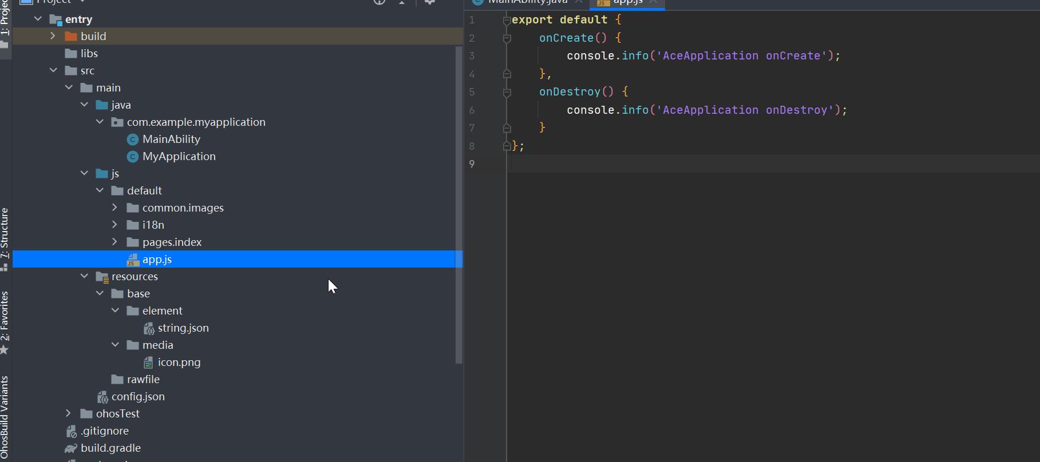Fold the onDestroy method on line 5
Screen dimensions: 1040x462
(x=507, y=93)
